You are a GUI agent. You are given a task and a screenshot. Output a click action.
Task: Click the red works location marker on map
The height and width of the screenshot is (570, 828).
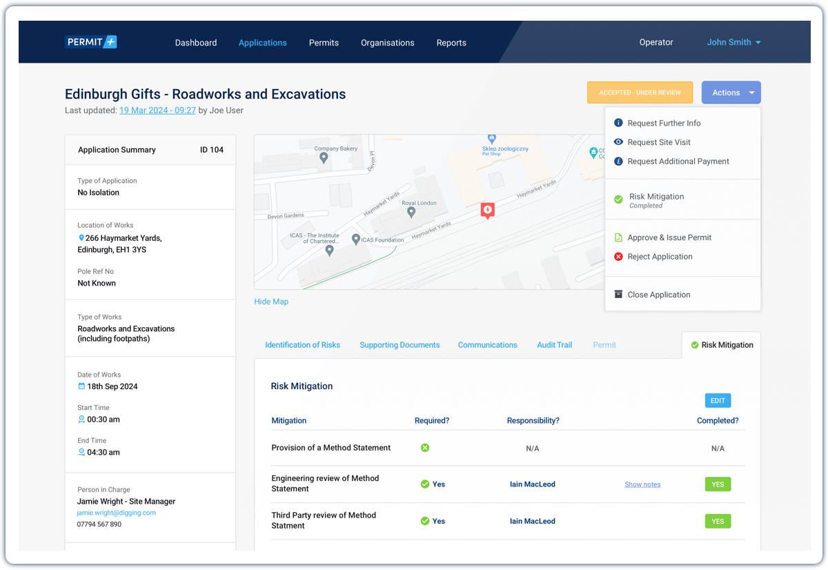[488, 210]
